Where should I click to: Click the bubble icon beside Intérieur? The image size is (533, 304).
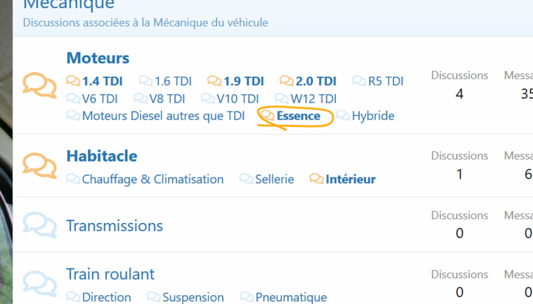click(317, 179)
